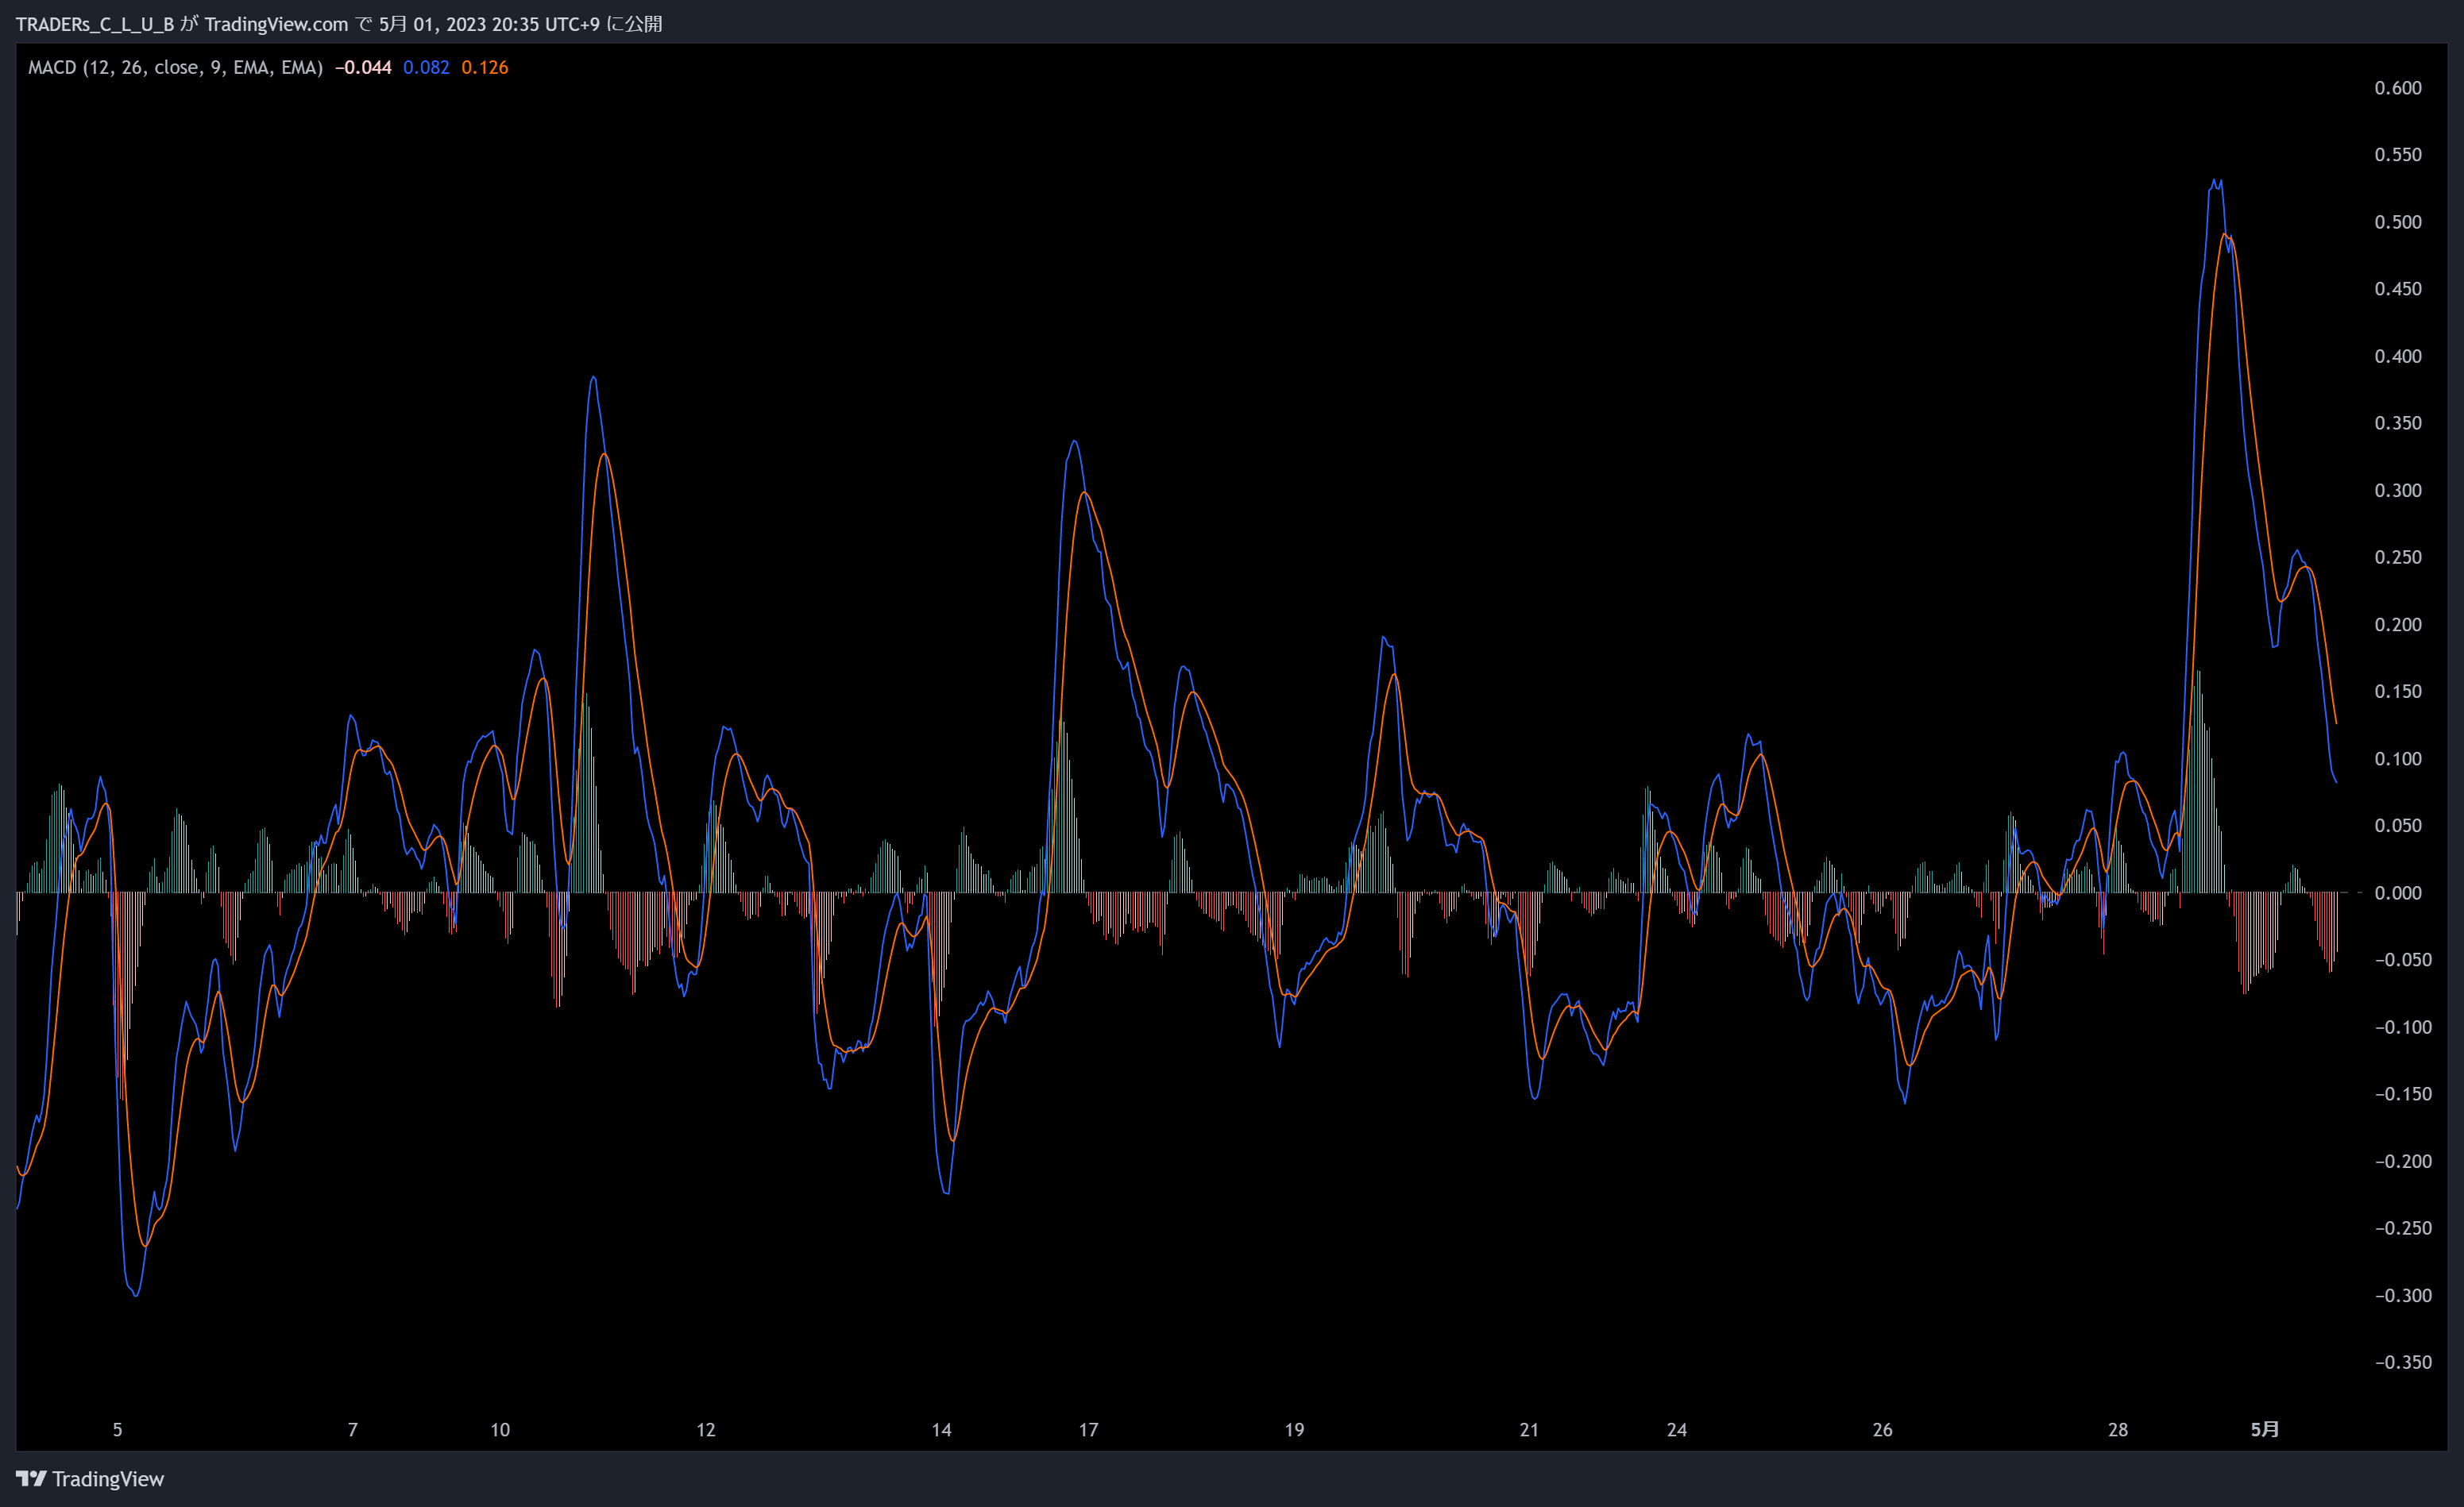Click the publisher header TRADERs_C_L_U_B text
This screenshot has height=1507, width=2464.
tap(95, 24)
